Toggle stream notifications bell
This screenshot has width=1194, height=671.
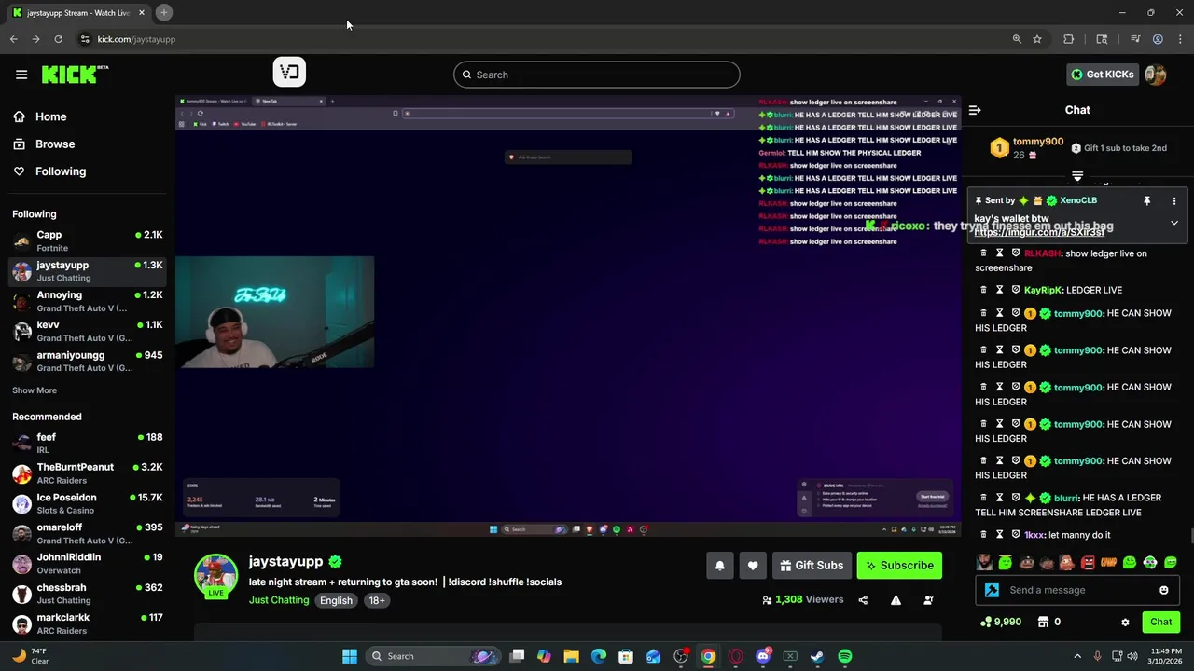719,566
